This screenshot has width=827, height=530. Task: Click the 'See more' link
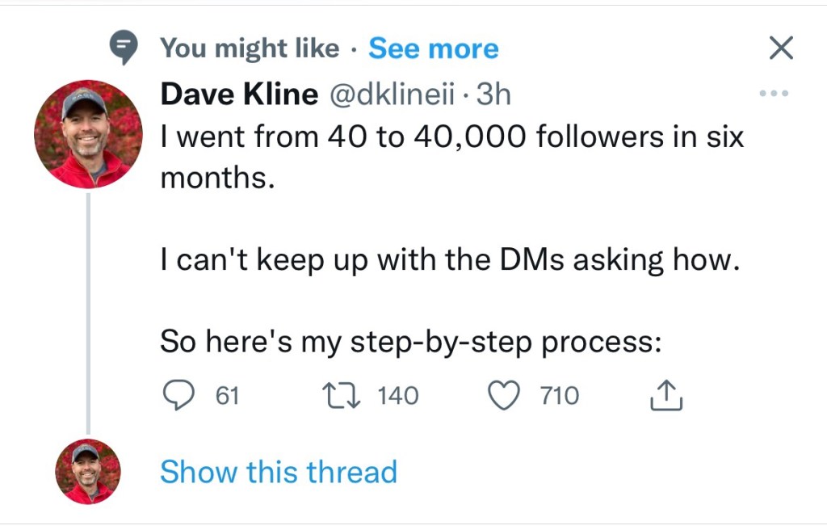434,49
